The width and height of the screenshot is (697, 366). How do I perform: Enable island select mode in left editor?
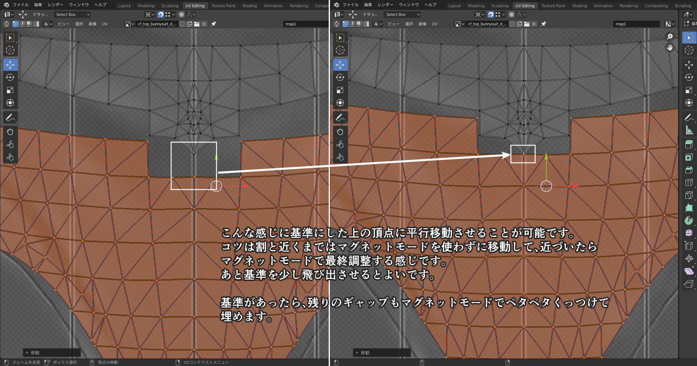(x=36, y=24)
